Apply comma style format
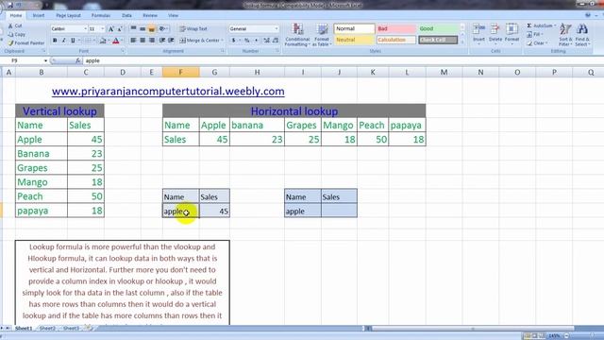Image resolution: width=604 pixels, height=340 pixels. [256, 41]
